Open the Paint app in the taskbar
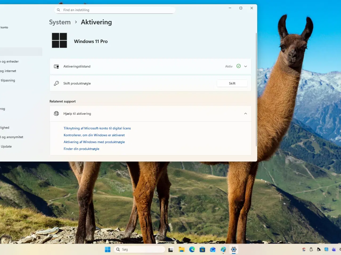 coord(223,249)
